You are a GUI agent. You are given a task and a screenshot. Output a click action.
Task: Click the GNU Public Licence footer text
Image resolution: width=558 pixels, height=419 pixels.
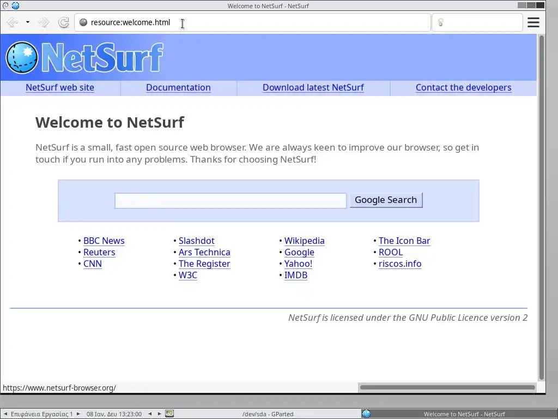click(408, 318)
